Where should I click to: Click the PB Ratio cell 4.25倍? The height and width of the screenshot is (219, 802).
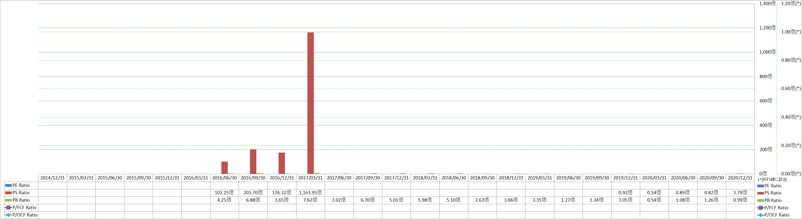[224, 200]
